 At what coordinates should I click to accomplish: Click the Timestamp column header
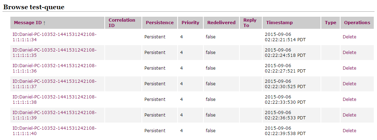279,23
